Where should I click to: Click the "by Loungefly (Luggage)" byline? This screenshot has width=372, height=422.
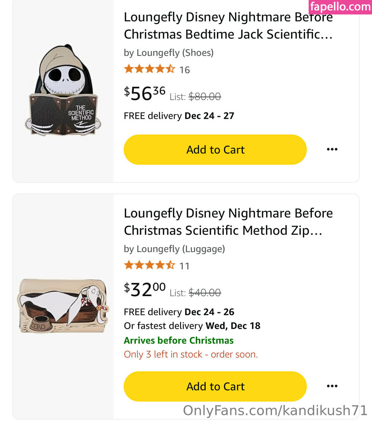point(174,249)
